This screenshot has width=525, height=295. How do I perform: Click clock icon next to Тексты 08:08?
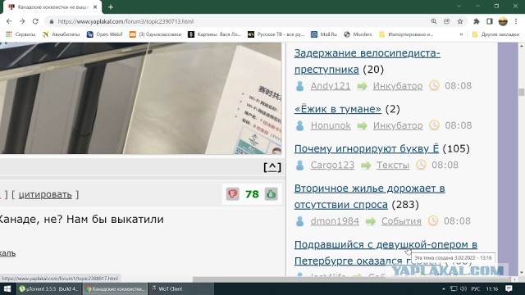pos(421,165)
